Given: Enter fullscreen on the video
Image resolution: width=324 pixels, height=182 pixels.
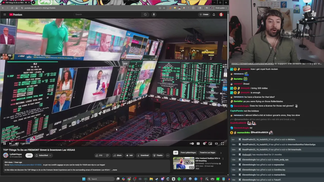Looking at the screenshot, I should [222, 144].
